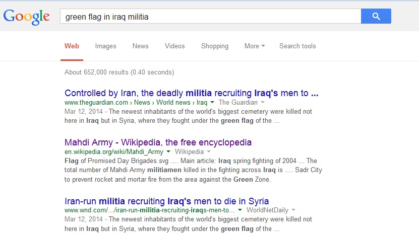Open green arrow menu beside theguardian.com URL
Screen dimensions: 419x234
click(212, 103)
